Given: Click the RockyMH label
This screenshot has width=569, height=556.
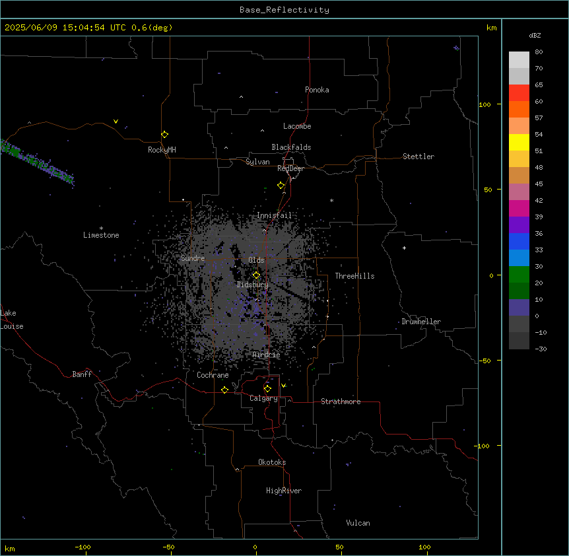Looking at the screenshot, I should coord(162,149).
